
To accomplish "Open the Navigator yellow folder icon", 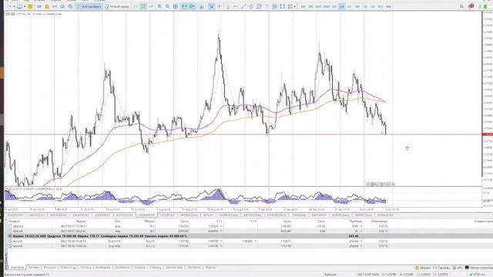I will [x=47, y=7].
